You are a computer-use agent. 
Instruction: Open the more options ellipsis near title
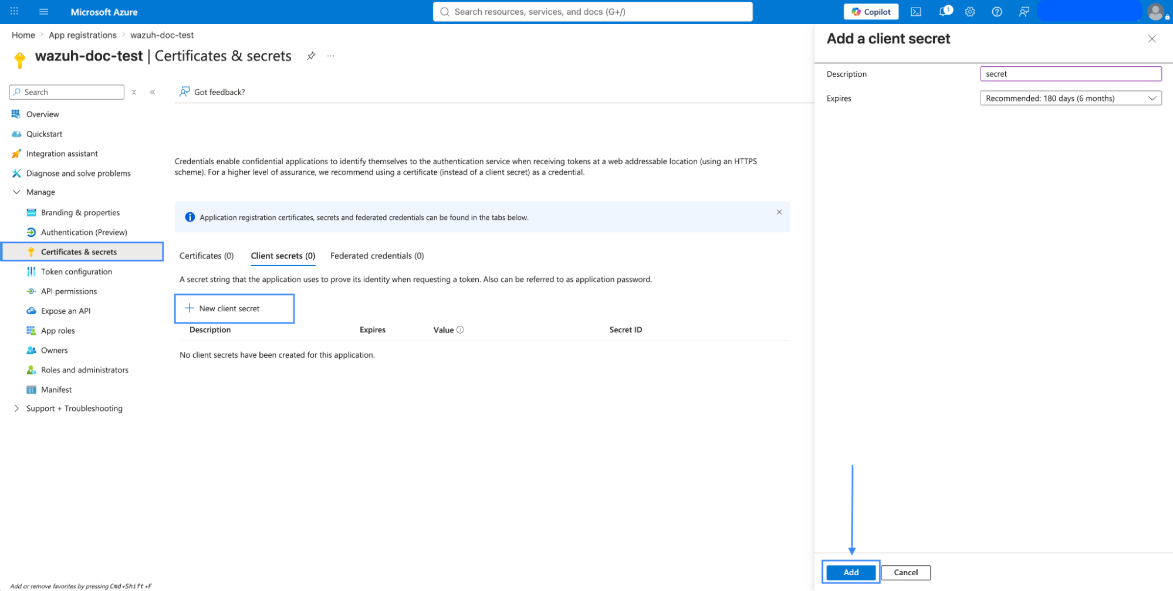[x=331, y=56]
